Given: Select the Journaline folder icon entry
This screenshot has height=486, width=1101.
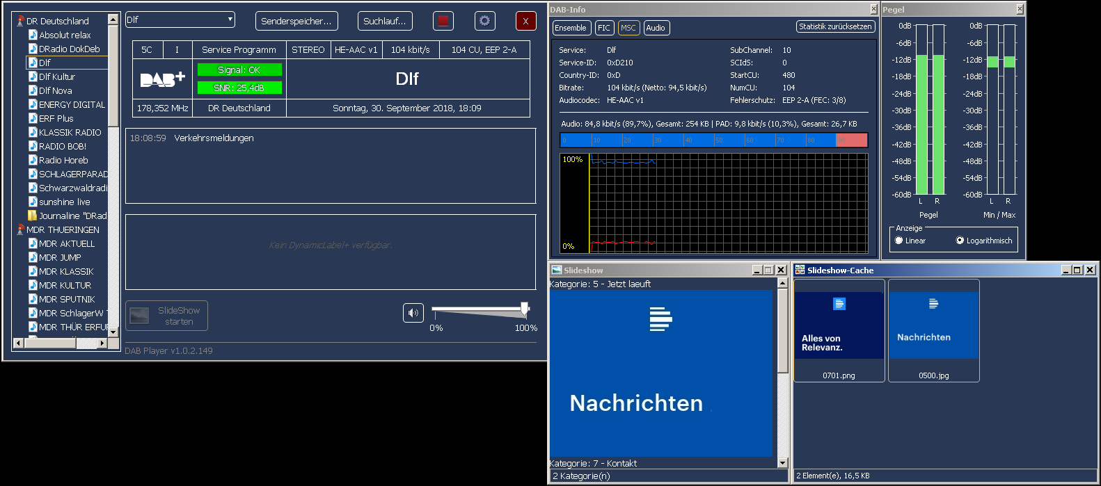Looking at the screenshot, I should pos(32,216).
